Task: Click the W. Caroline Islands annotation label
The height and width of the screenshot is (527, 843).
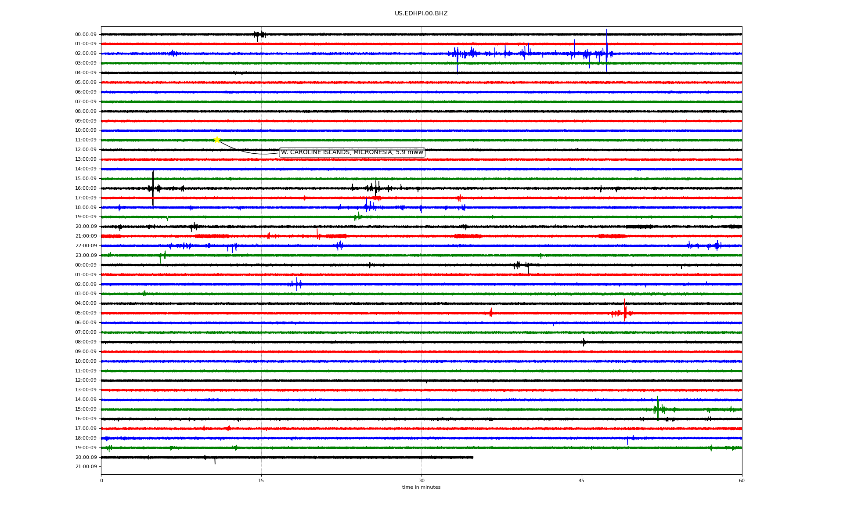Action: click(352, 152)
